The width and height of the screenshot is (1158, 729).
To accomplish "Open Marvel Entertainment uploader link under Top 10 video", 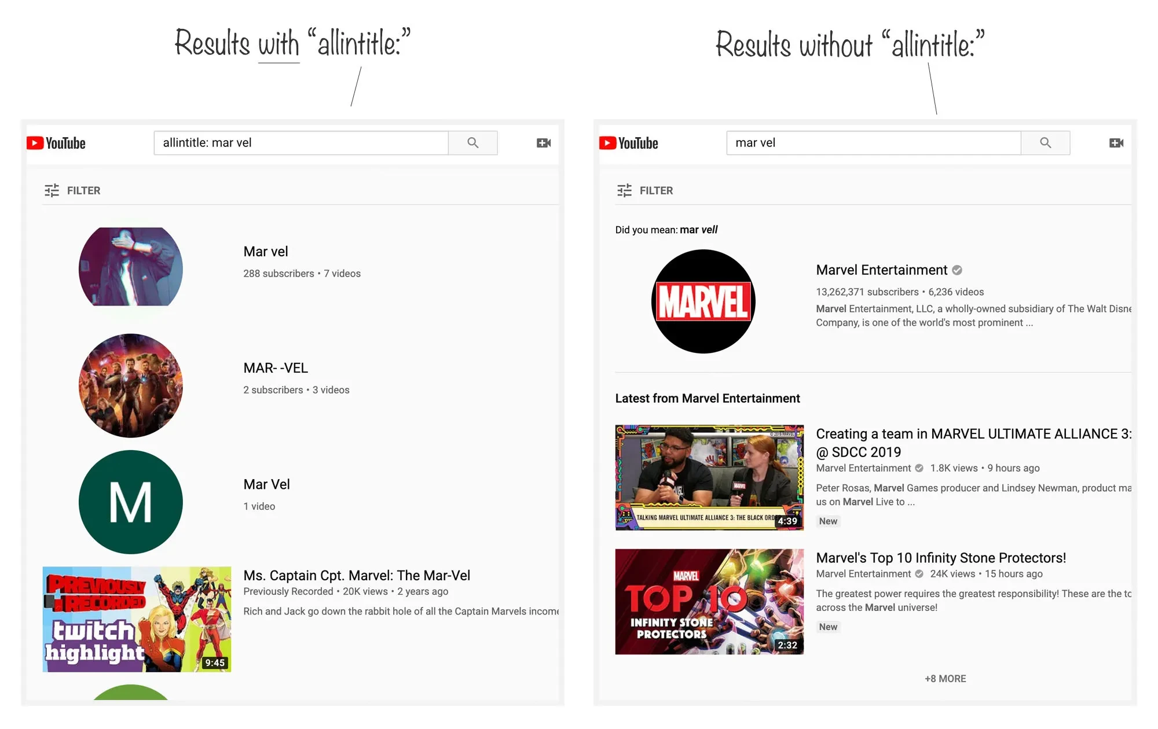I will click(x=863, y=574).
